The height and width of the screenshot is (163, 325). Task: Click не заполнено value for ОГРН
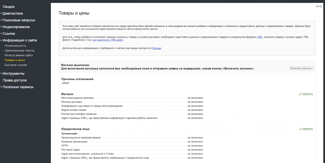click(195, 146)
